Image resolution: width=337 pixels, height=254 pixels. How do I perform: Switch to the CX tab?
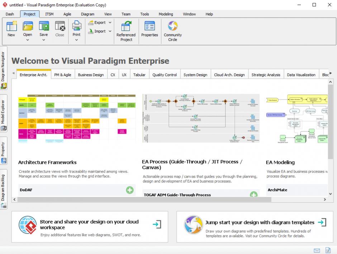point(113,75)
